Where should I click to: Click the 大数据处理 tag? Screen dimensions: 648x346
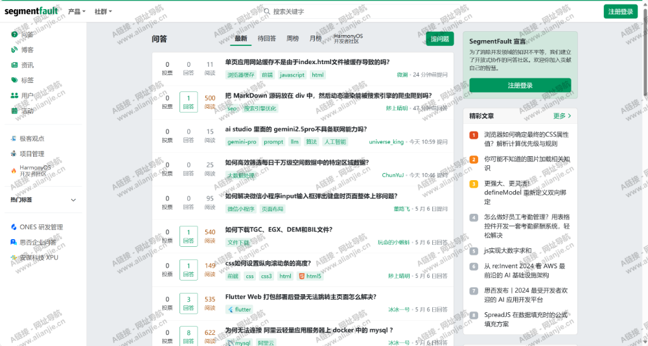click(x=240, y=176)
